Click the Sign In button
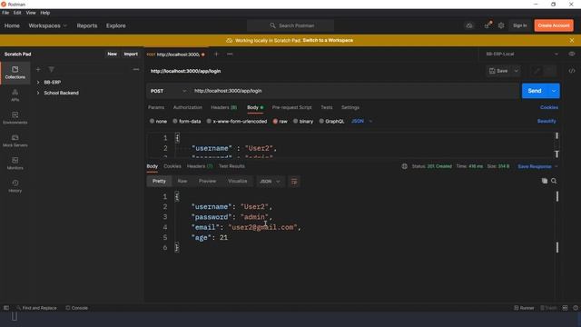The height and width of the screenshot is (327, 581). click(x=520, y=25)
